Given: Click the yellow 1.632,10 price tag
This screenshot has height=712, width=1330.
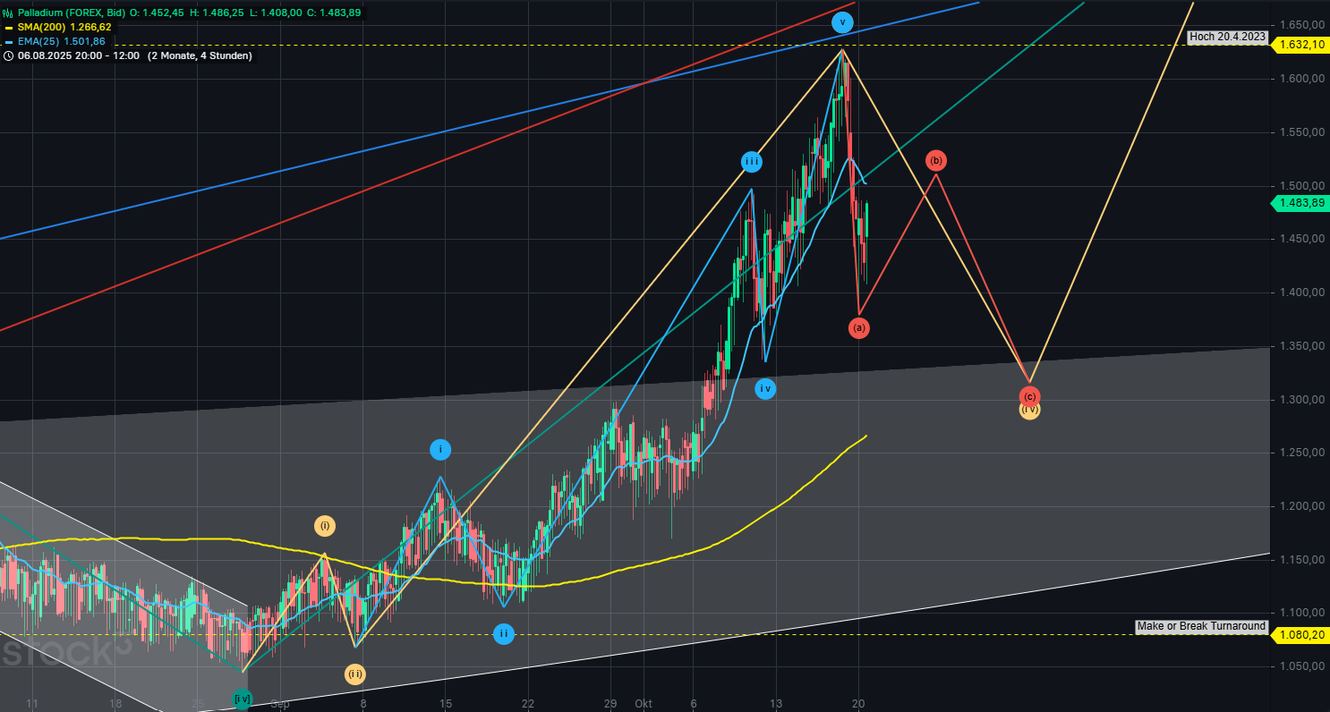Looking at the screenshot, I should click(1301, 45).
